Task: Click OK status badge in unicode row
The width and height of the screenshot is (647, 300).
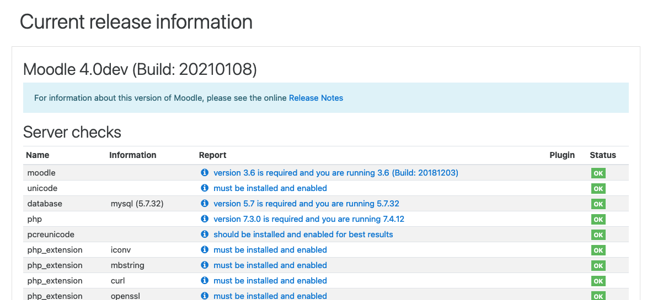Action: (598, 189)
